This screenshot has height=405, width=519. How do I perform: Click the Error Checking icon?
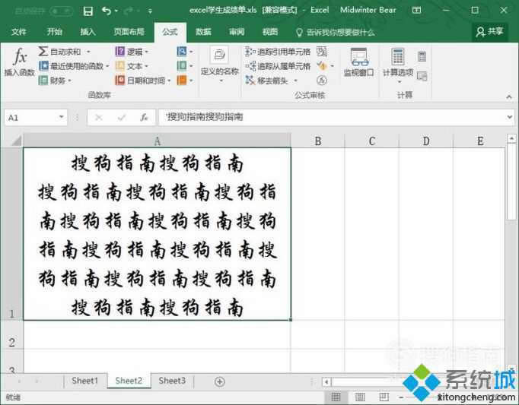click(x=321, y=66)
